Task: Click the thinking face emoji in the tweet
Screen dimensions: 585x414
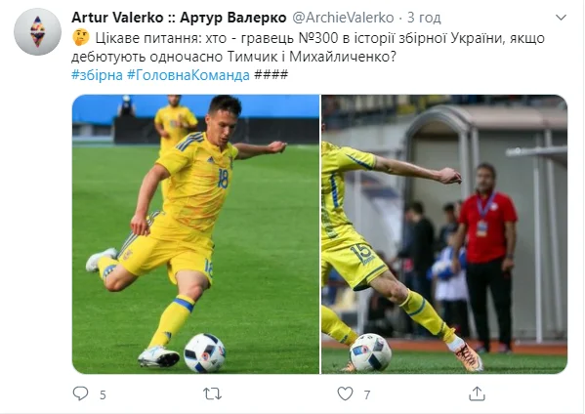Action: pos(81,37)
